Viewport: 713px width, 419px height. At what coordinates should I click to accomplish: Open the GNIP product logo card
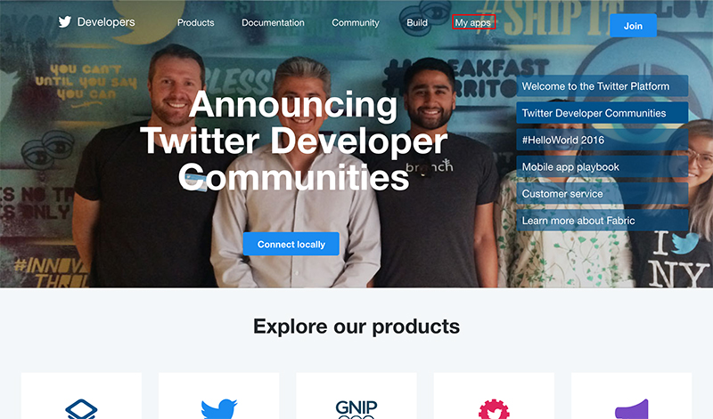point(356,409)
